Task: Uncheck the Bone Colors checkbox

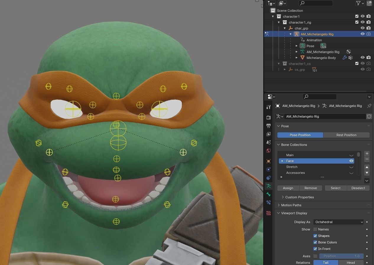Action: click(x=315, y=242)
